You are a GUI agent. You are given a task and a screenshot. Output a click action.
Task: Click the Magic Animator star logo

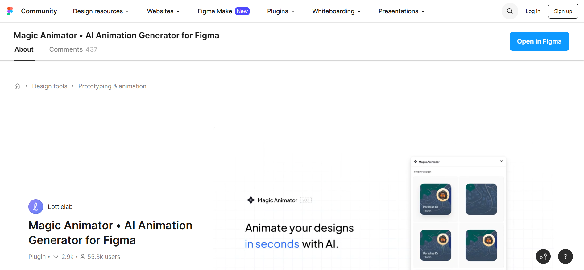coord(251,200)
